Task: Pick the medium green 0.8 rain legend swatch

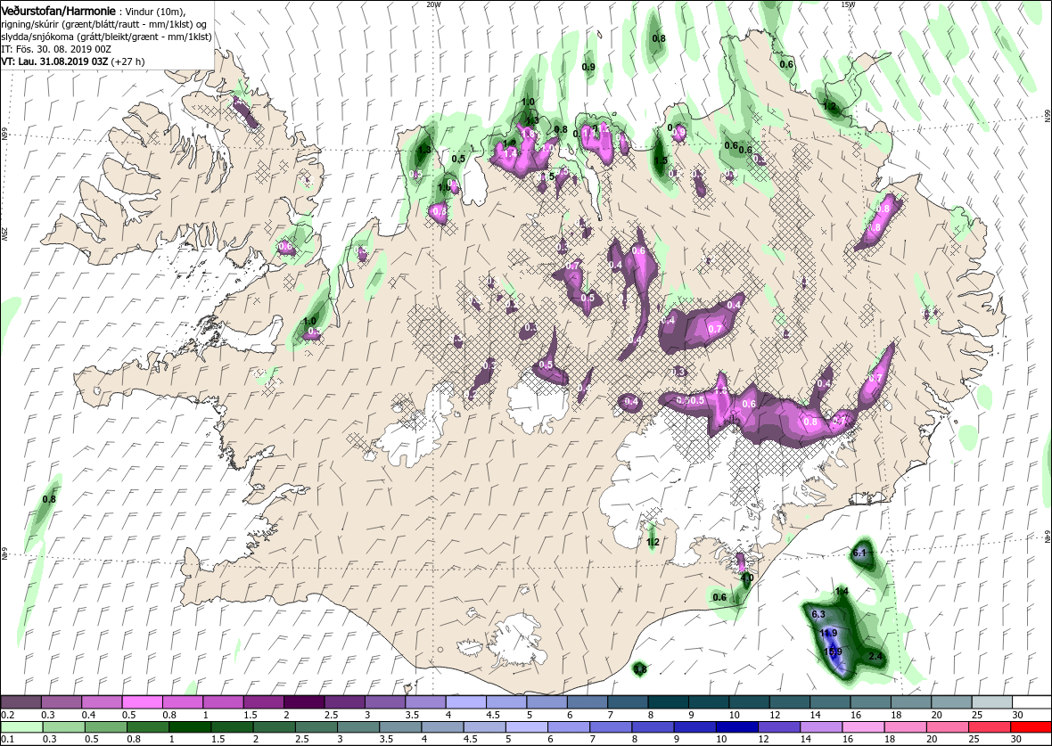Action: point(147,728)
